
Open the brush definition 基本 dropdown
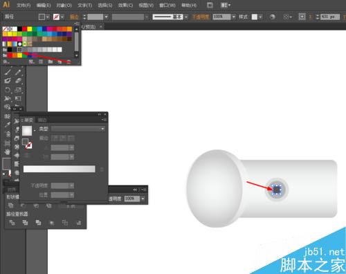click(186, 17)
